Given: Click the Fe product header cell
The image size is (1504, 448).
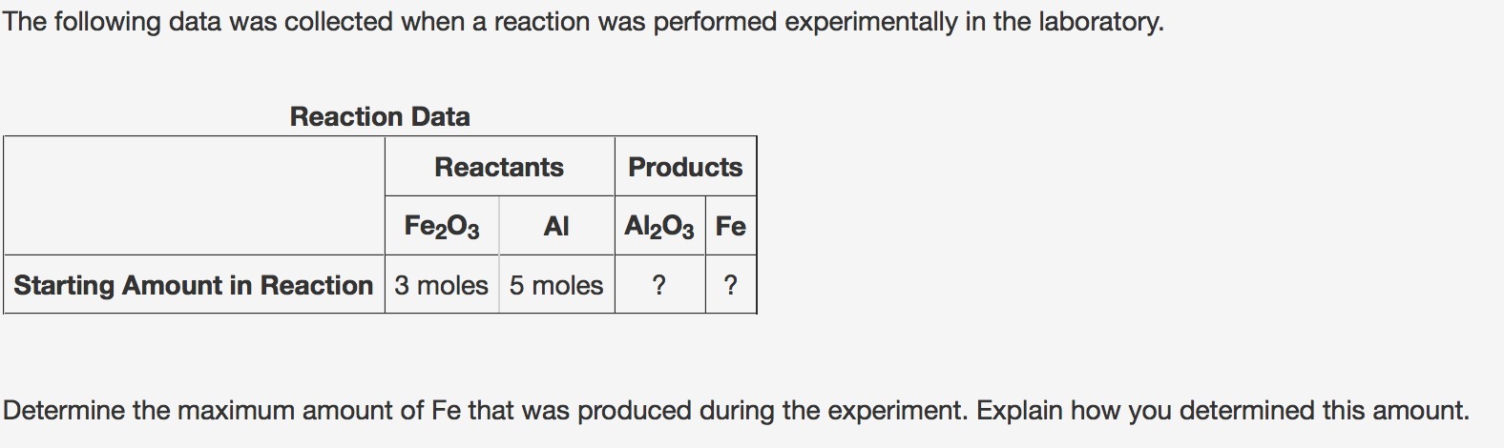Looking at the screenshot, I should click(731, 227).
